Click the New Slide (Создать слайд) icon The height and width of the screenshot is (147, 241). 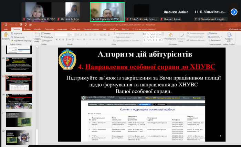tap(37, 34)
